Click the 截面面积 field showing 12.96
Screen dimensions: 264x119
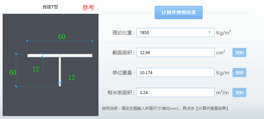[x=175, y=52]
